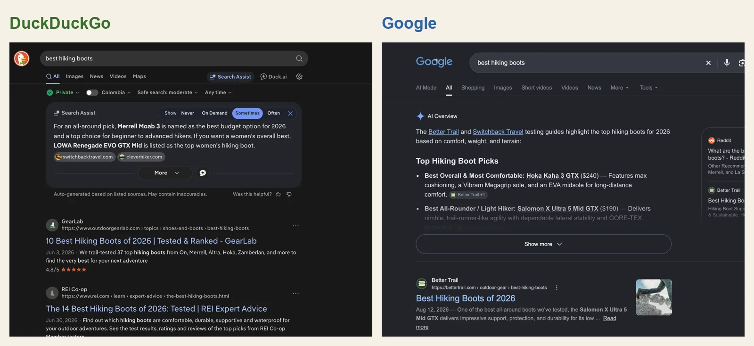Open the Private dropdown in DuckDuckGo
The width and height of the screenshot is (754, 346).
coord(63,93)
